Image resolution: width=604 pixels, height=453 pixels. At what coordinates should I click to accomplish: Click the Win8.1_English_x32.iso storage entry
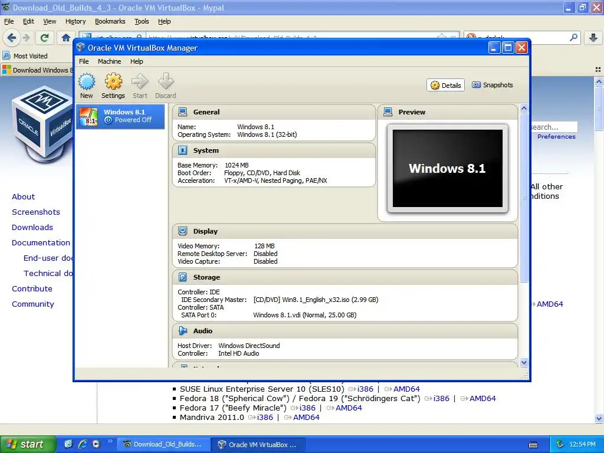[x=316, y=300]
